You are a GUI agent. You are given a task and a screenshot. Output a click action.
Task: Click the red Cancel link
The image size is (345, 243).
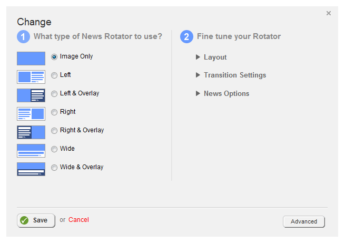click(78, 220)
